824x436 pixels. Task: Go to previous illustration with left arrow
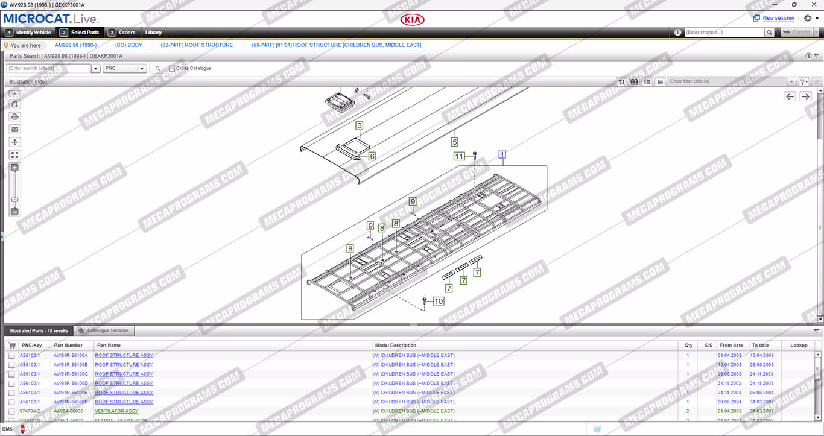pos(790,96)
